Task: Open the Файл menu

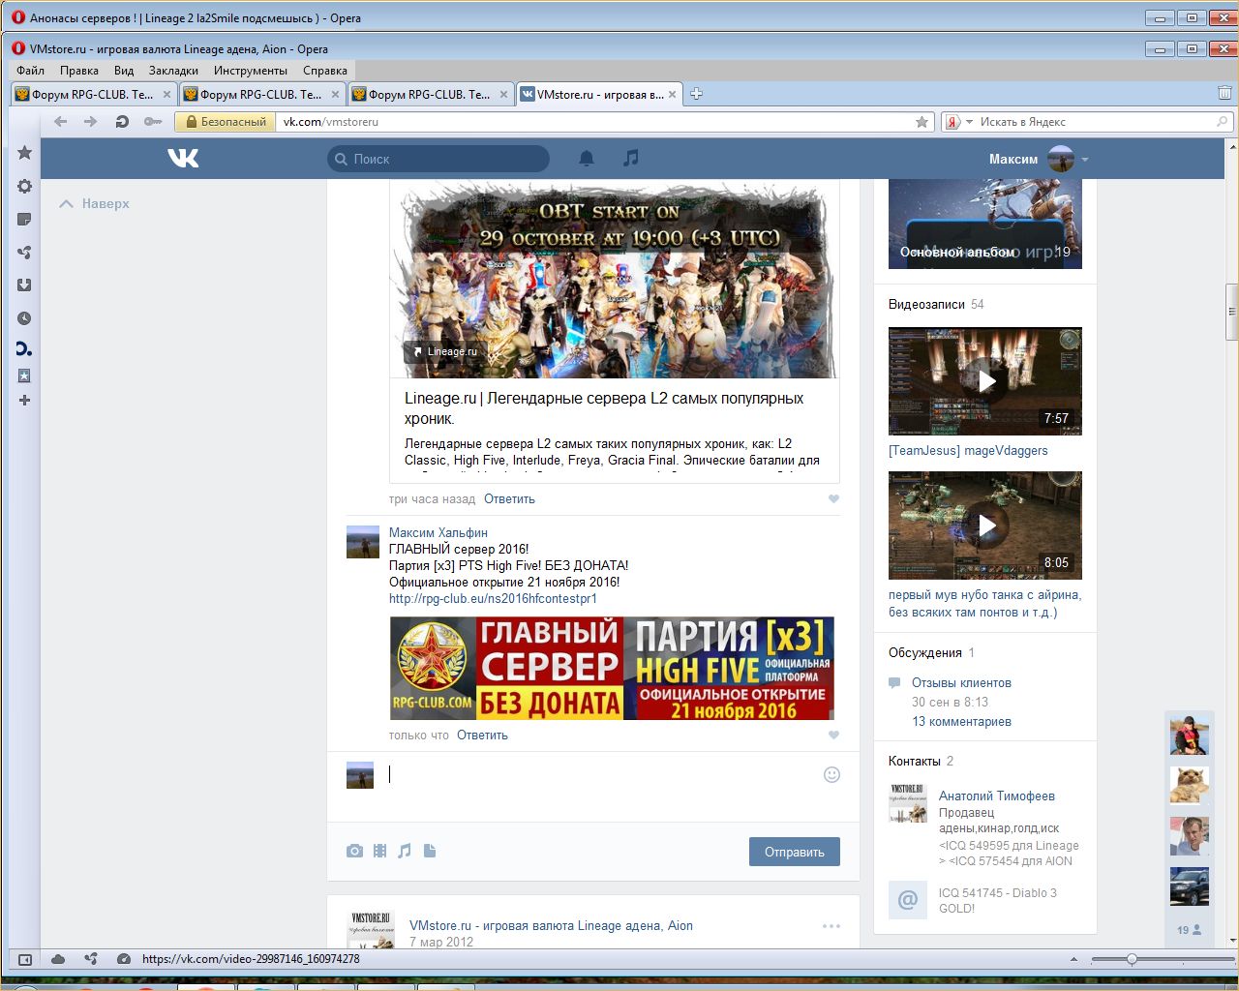Action: pyautogui.click(x=31, y=71)
